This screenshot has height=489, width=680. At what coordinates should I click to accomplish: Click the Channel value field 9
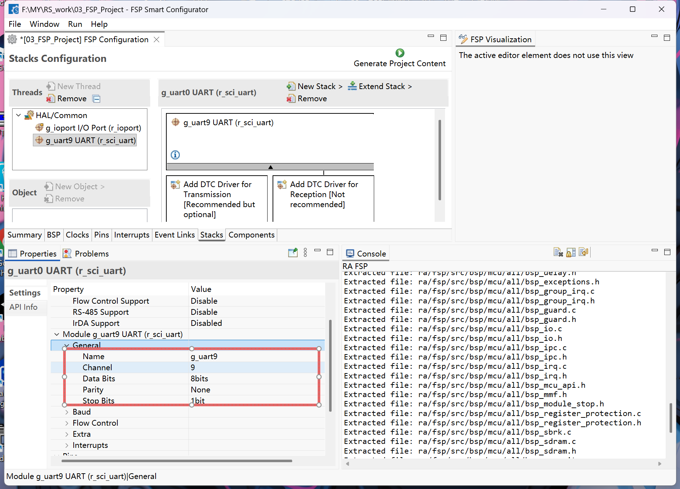(x=256, y=367)
